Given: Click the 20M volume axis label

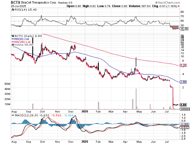Looking at the screenshot, I should click(x=7, y=99).
